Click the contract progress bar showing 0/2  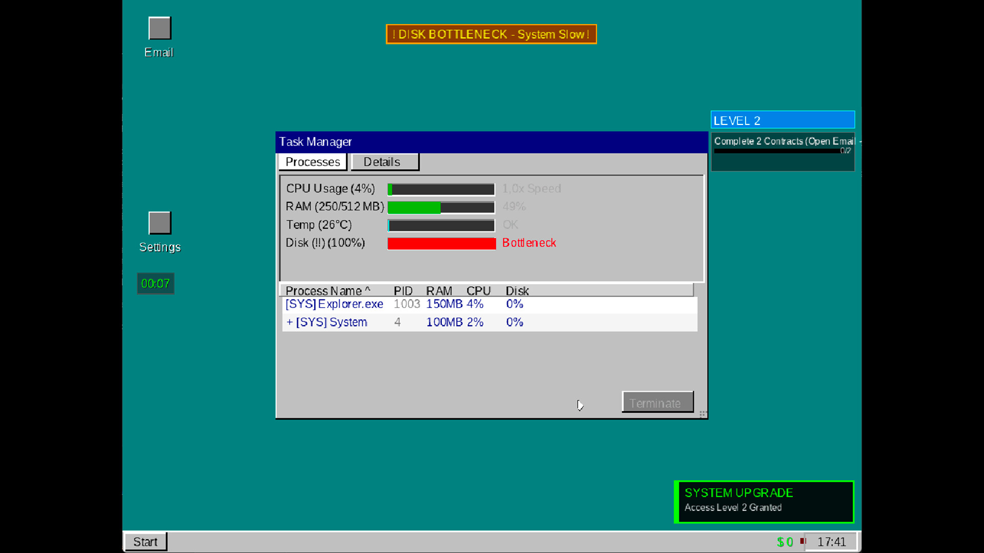(x=783, y=151)
